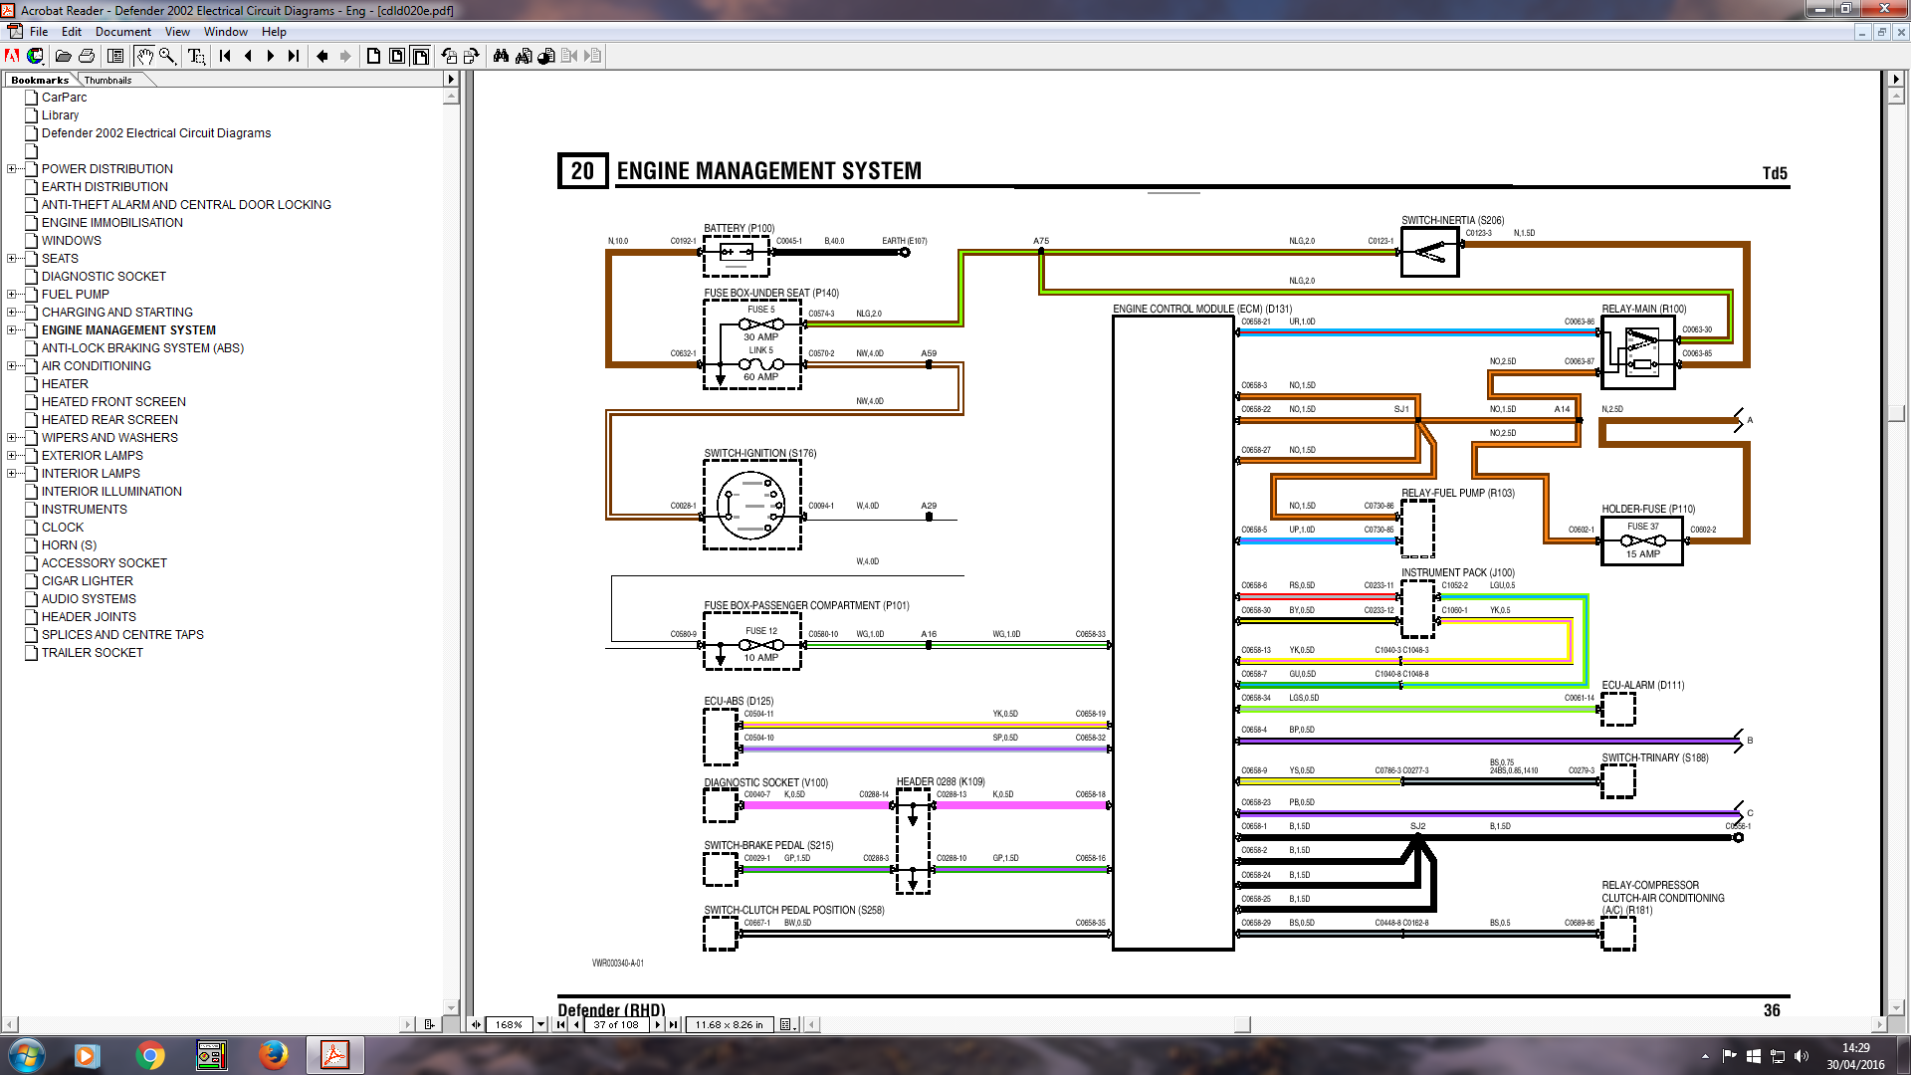Expand the EXTERIOR LAMPS bookmark

(x=11, y=456)
